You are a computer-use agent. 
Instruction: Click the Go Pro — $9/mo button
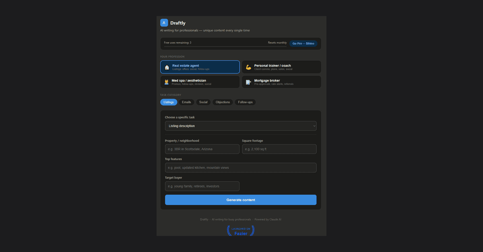(x=303, y=43)
